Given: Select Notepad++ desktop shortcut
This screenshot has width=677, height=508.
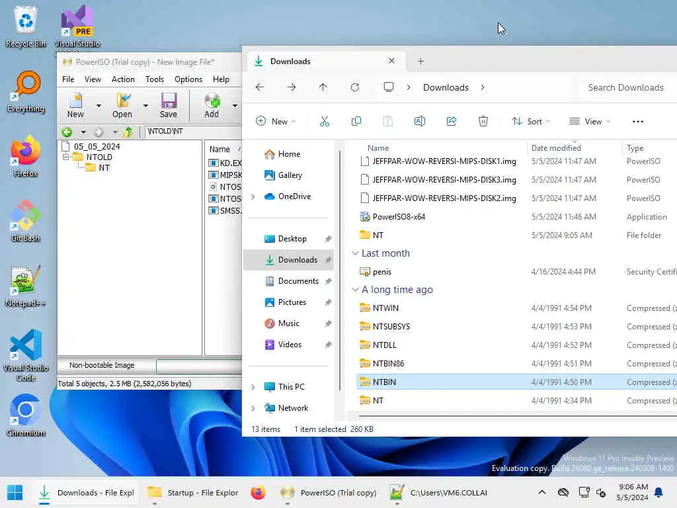Looking at the screenshot, I should 26,286.
